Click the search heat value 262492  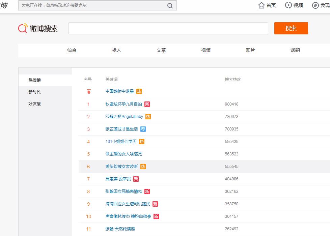pos(231,229)
